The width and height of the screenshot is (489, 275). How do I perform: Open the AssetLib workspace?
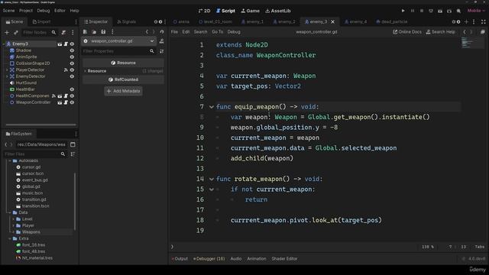278,11
